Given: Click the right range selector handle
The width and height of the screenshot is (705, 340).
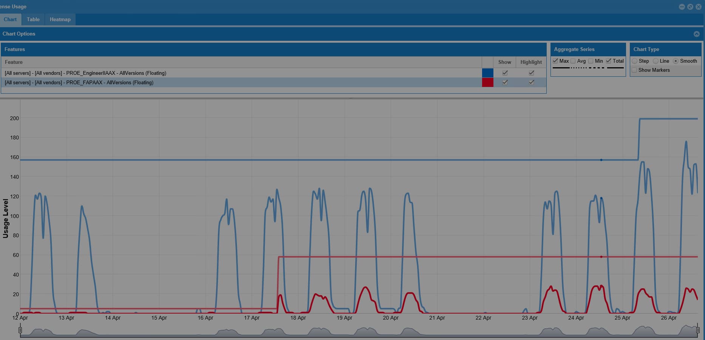Looking at the screenshot, I should pyautogui.click(x=698, y=330).
